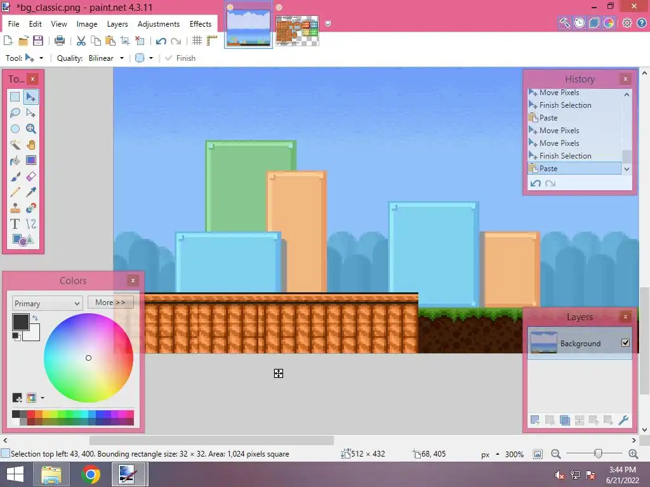Switch to the second tileset image thumbnail
This screenshot has height=487, width=650.
[297, 30]
